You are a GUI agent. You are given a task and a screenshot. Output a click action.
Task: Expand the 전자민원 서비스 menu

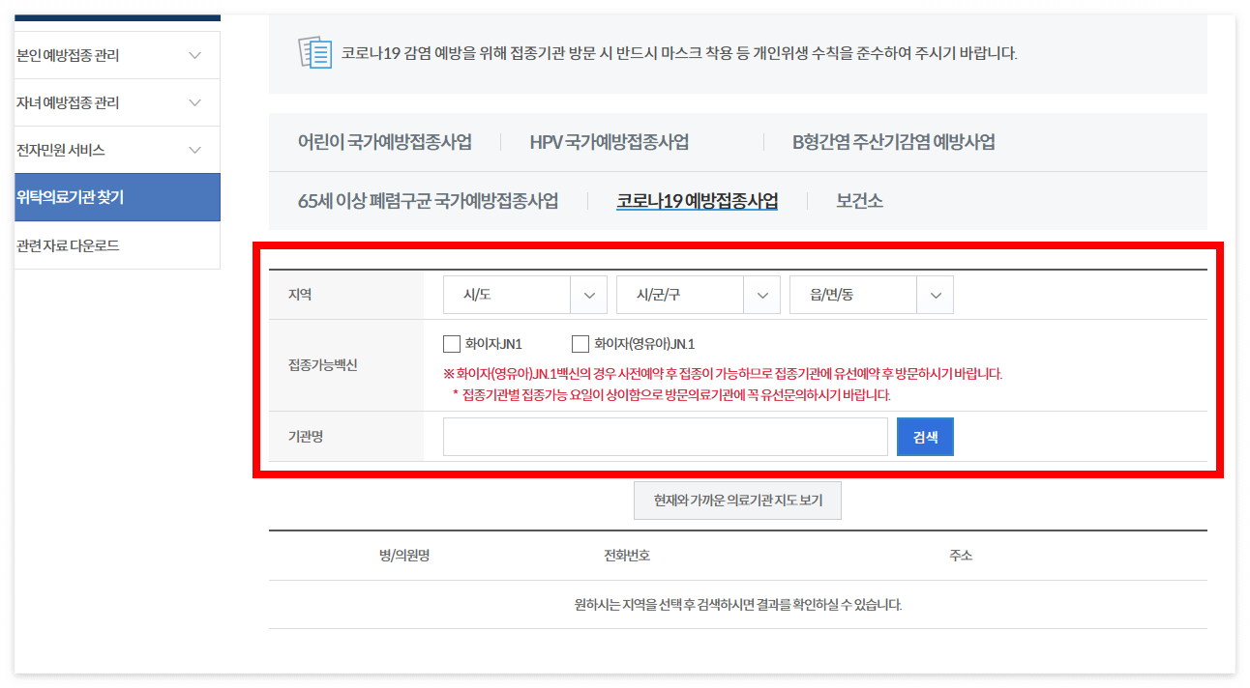click(x=116, y=150)
